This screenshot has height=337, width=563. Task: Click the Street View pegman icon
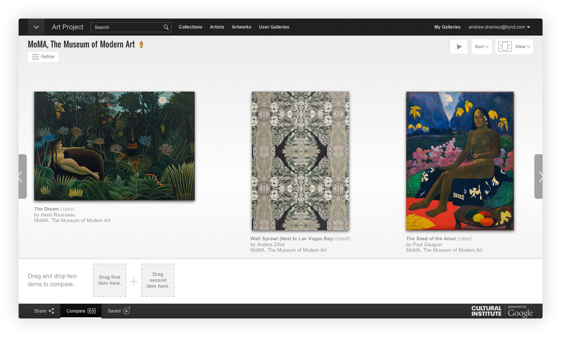click(x=141, y=44)
